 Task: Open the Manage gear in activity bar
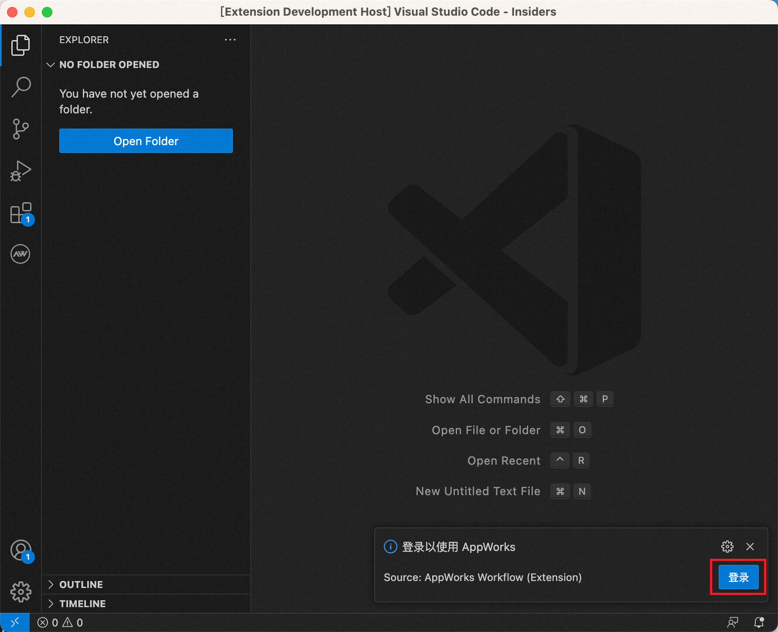tap(20, 591)
